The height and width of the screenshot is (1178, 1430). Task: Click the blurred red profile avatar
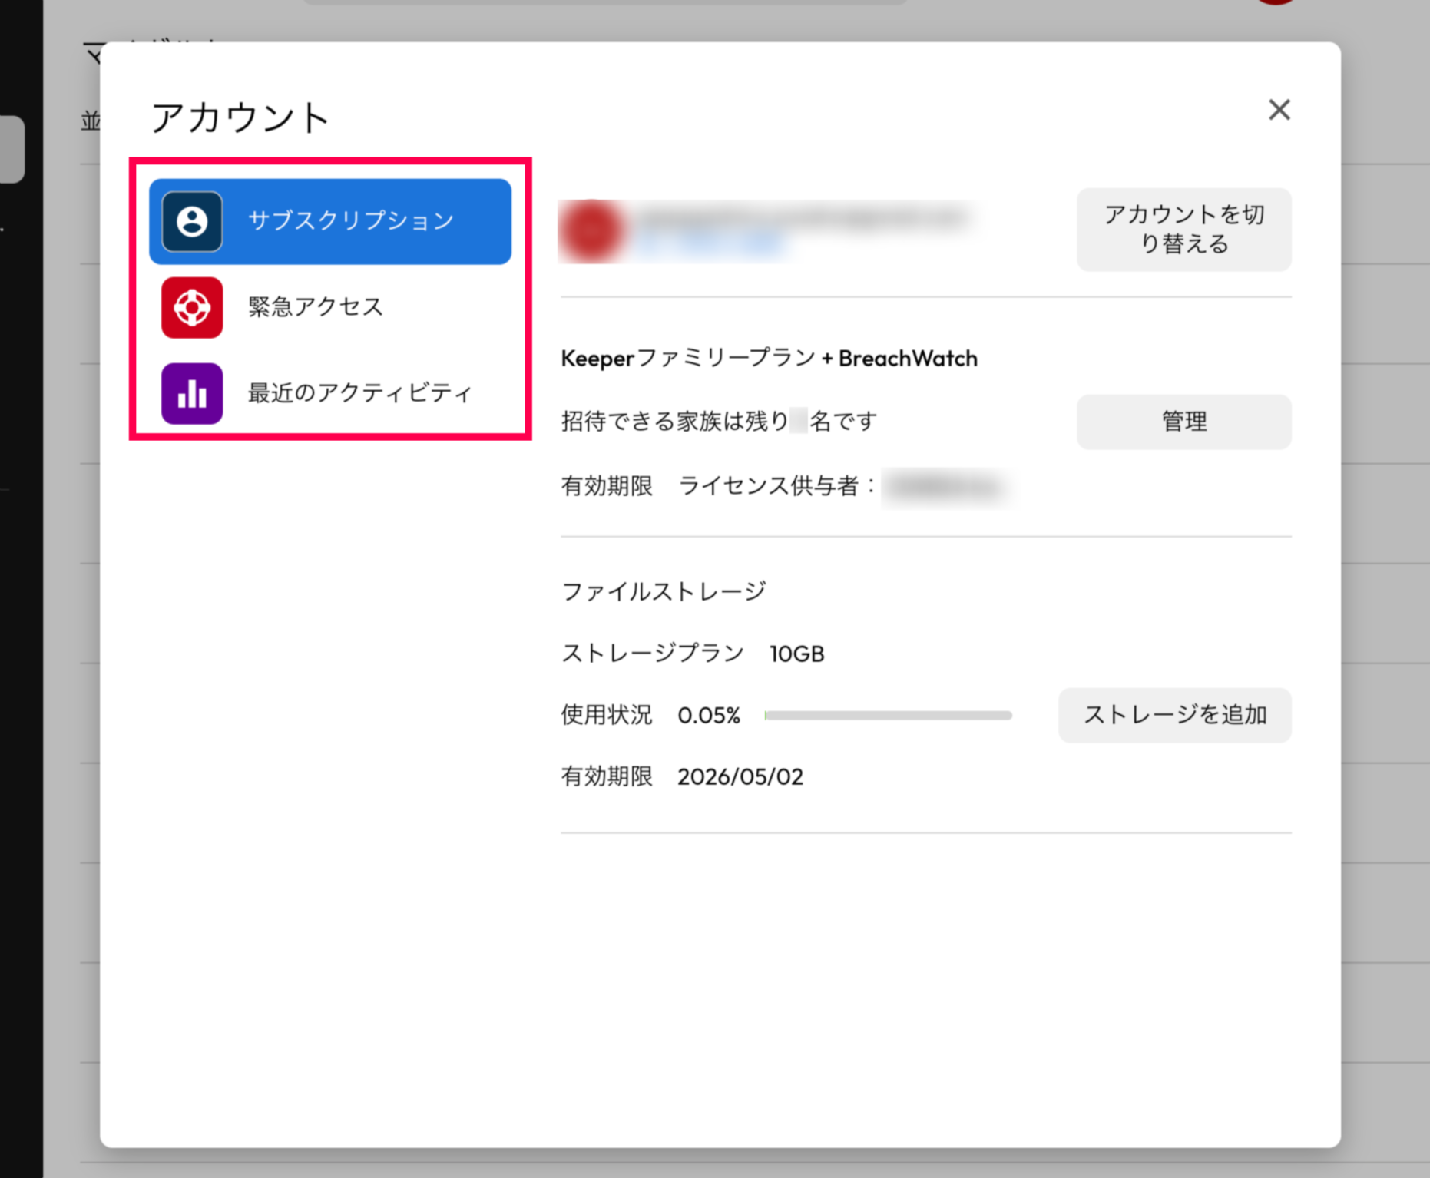[591, 230]
